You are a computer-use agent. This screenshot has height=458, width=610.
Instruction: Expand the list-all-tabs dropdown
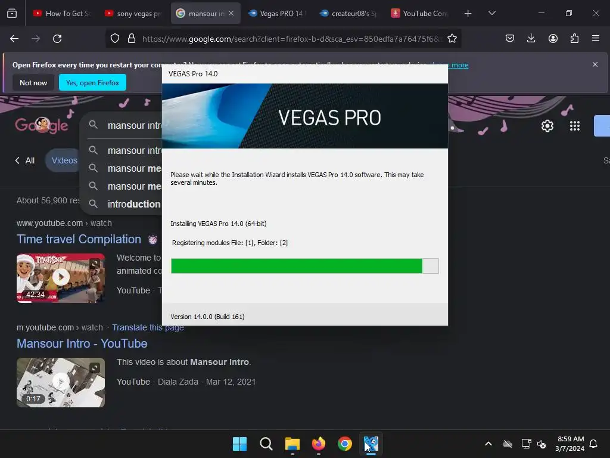491,13
